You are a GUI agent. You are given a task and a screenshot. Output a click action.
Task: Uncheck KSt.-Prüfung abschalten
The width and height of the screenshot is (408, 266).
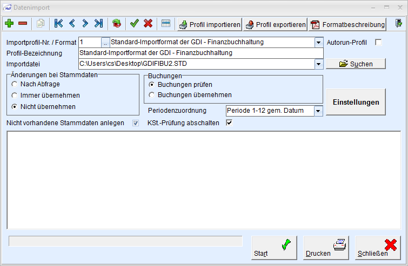pyautogui.click(x=229, y=122)
